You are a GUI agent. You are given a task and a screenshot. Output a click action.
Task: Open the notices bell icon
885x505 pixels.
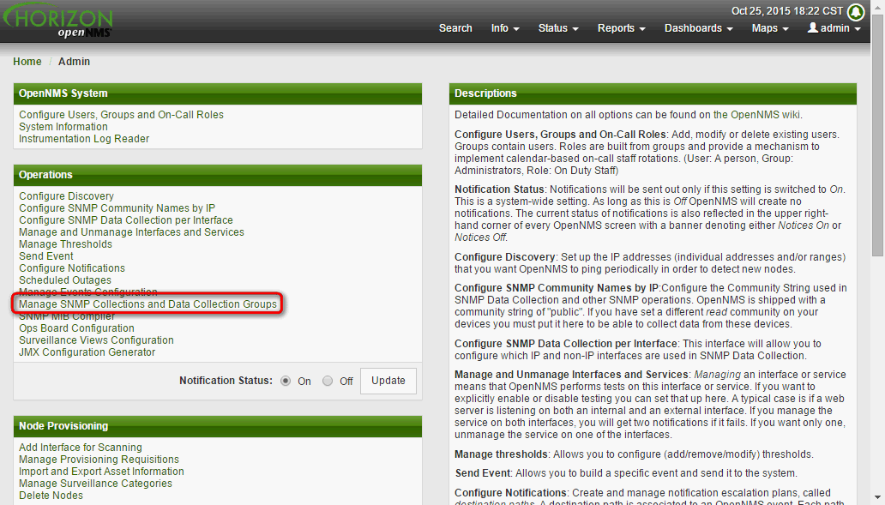(856, 11)
